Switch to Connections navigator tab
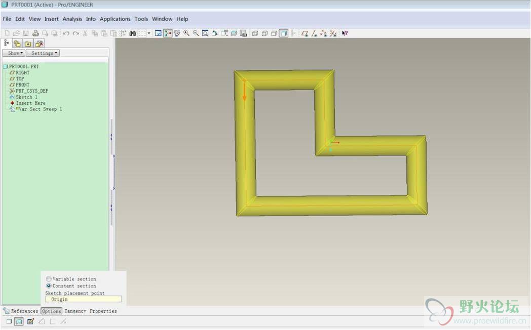The height and width of the screenshot is (330, 531). [39, 44]
